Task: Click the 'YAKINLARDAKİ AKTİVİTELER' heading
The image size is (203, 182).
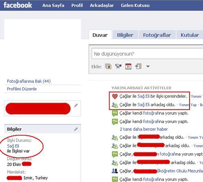Action: tap(141, 88)
